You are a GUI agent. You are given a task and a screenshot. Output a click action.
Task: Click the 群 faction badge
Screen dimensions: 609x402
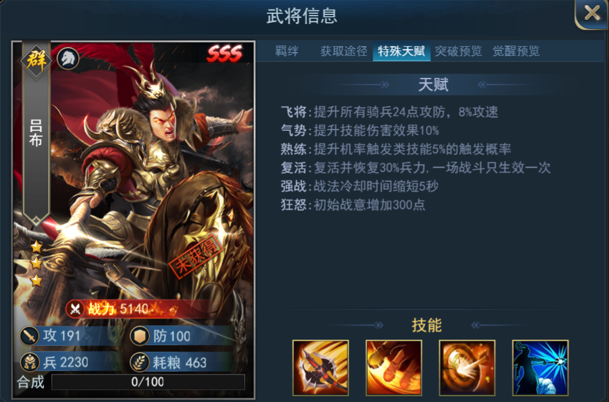(36, 60)
